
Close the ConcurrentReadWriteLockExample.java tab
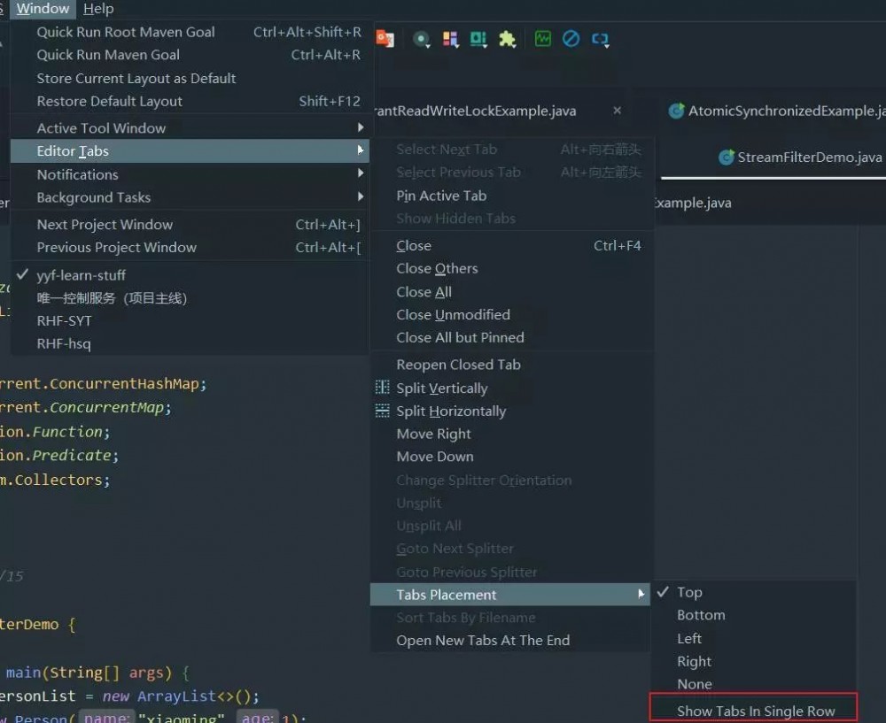[x=617, y=111]
